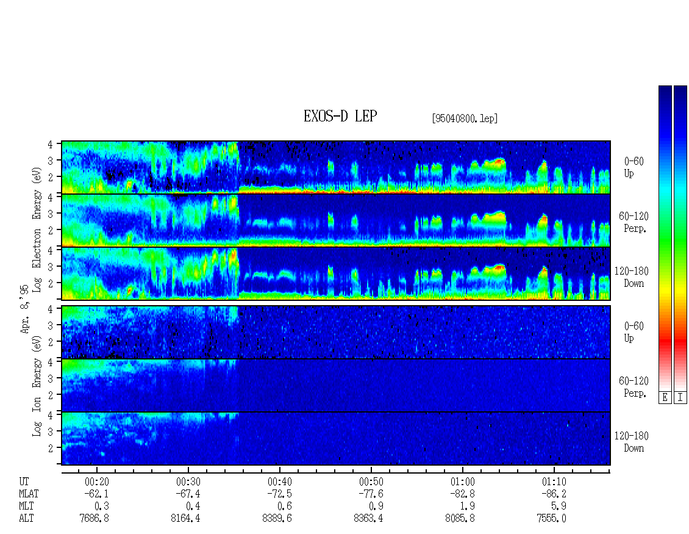The height and width of the screenshot is (534, 689).
Task: Click the "Apr. 8, '95" date label
Action: (24, 309)
